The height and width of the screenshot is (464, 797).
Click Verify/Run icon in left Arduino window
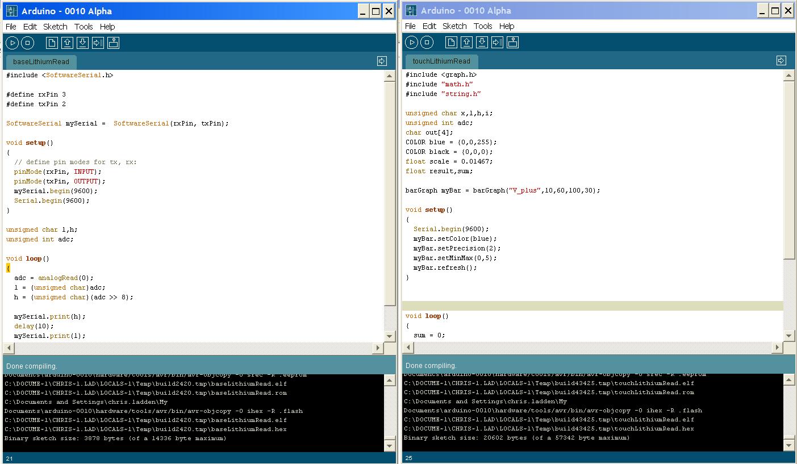[12, 43]
